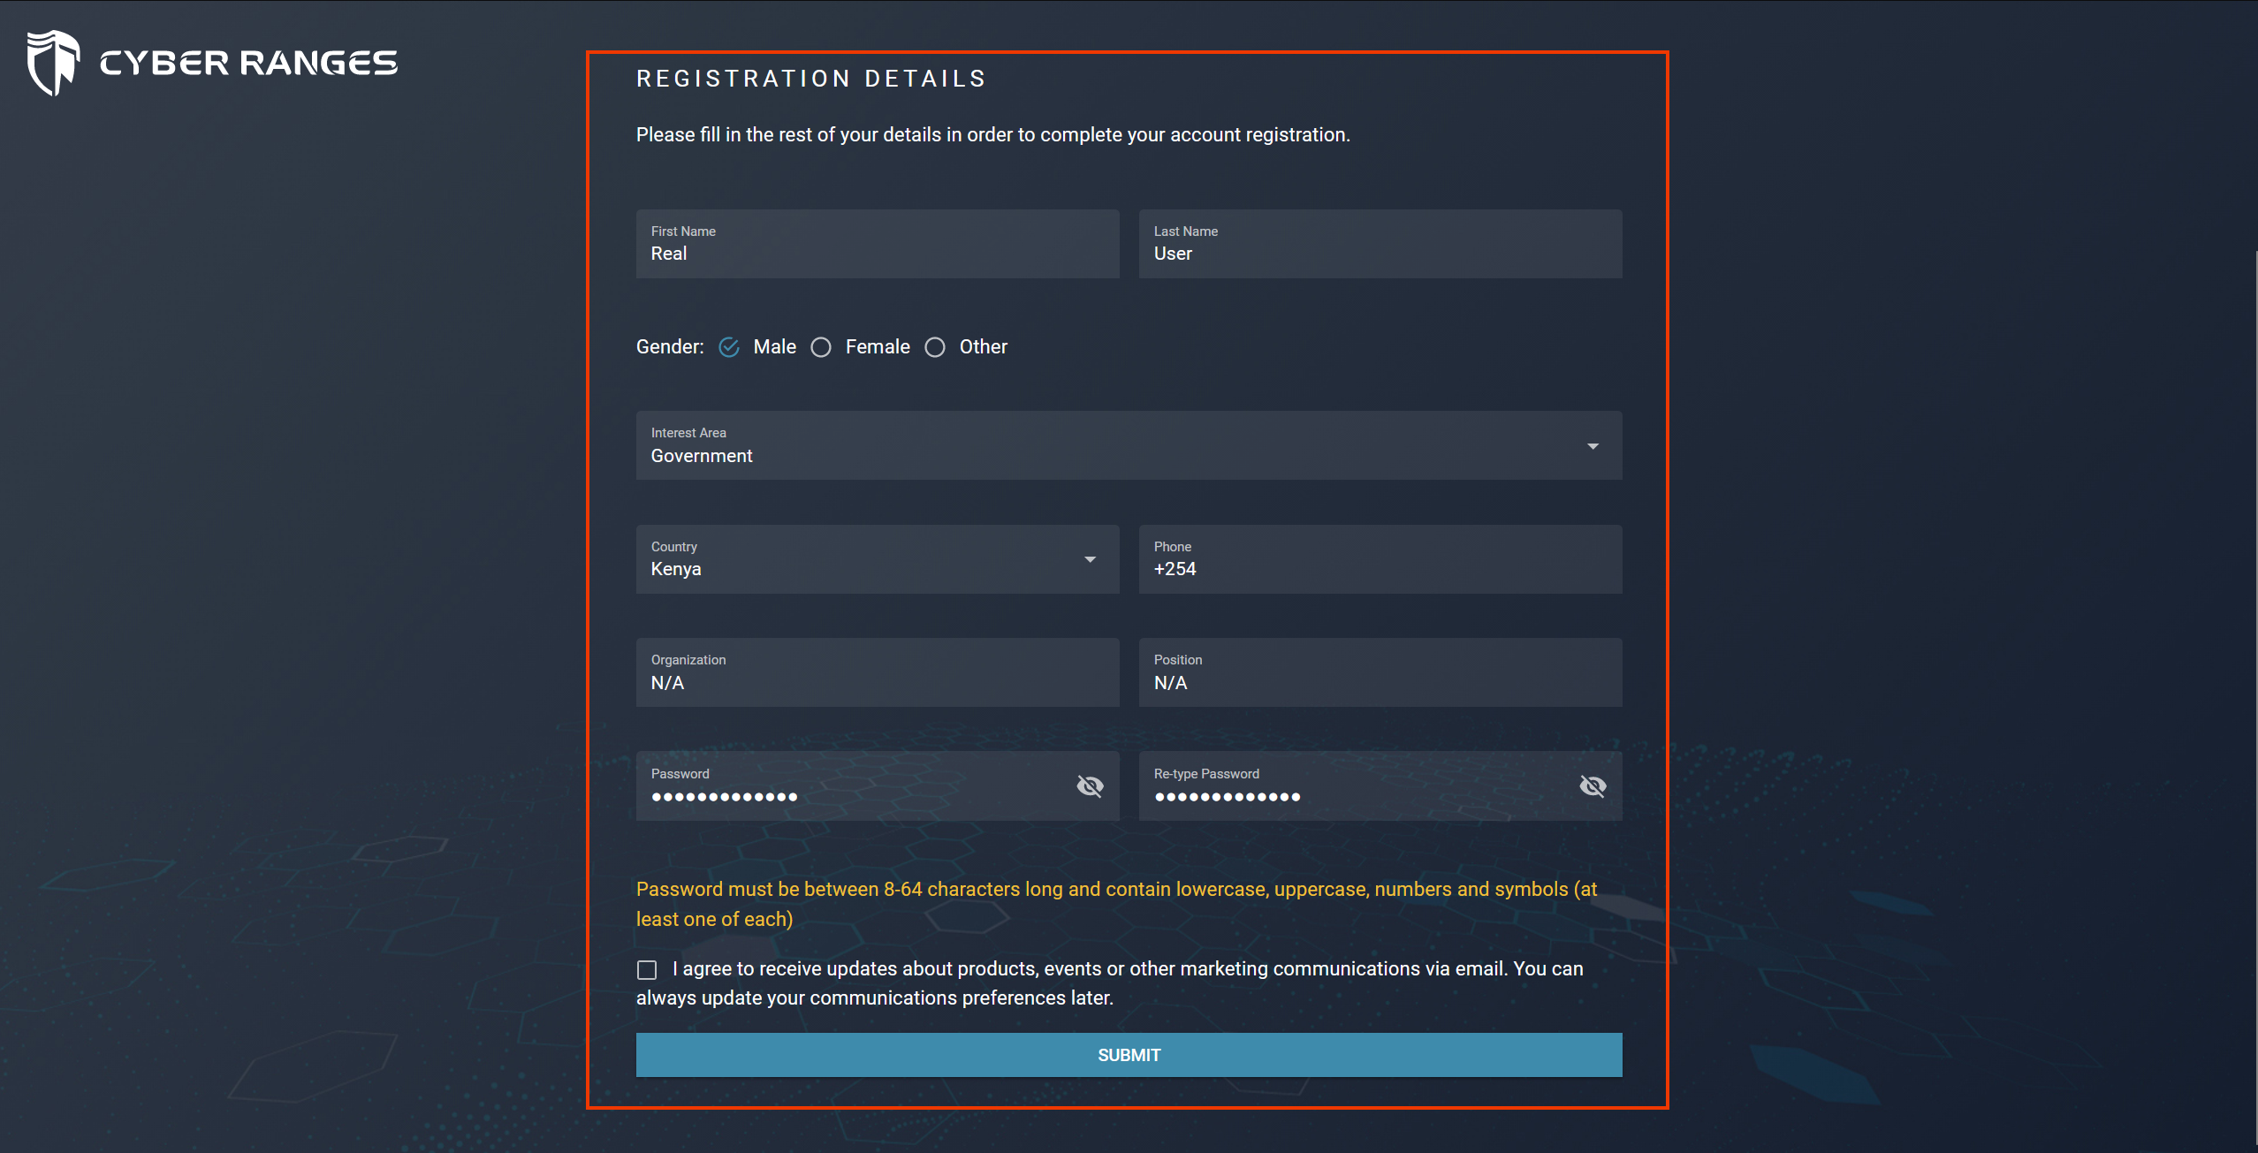Open the Interest Area dropdown
2258x1153 pixels.
[x=1593, y=446]
